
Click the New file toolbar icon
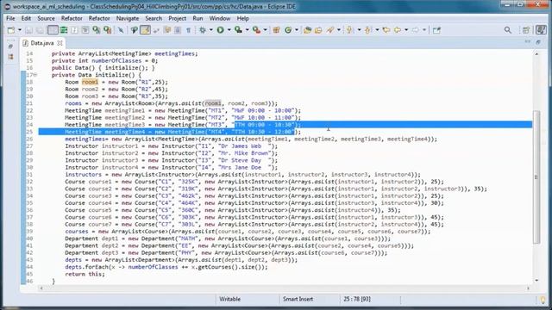pyautogui.click(x=11, y=30)
